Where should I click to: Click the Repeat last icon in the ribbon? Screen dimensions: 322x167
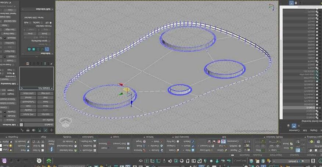[240, 150]
